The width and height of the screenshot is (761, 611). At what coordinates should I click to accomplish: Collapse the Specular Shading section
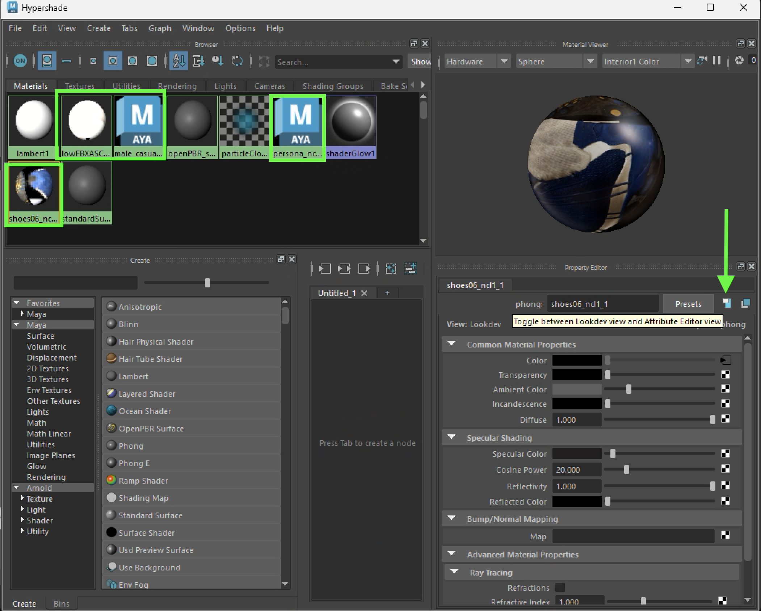click(x=451, y=437)
